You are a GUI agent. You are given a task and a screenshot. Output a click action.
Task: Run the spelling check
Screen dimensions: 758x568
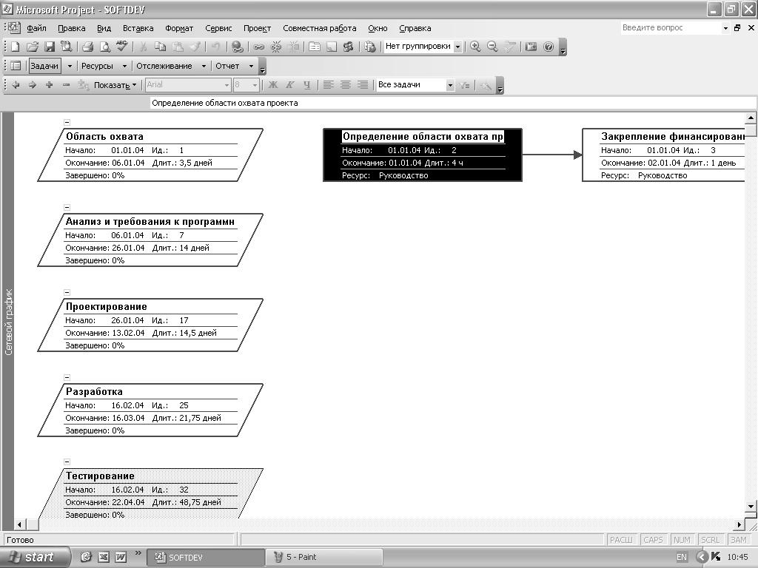[x=122, y=47]
